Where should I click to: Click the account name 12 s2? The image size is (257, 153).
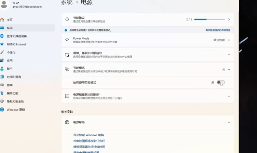pyautogui.click(x=16, y=3)
